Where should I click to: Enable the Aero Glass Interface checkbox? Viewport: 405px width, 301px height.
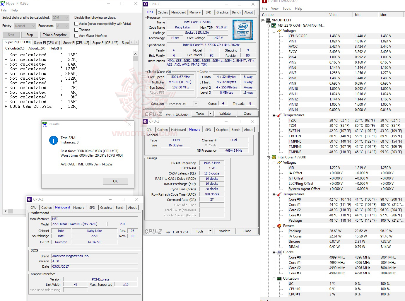pyautogui.click(x=76, y=35)
